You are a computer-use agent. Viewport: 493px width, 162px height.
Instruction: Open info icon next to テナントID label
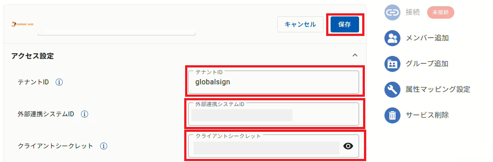59,83
